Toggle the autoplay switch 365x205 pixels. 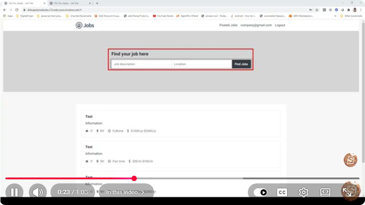pyautogui.click(x=260, y=192)
